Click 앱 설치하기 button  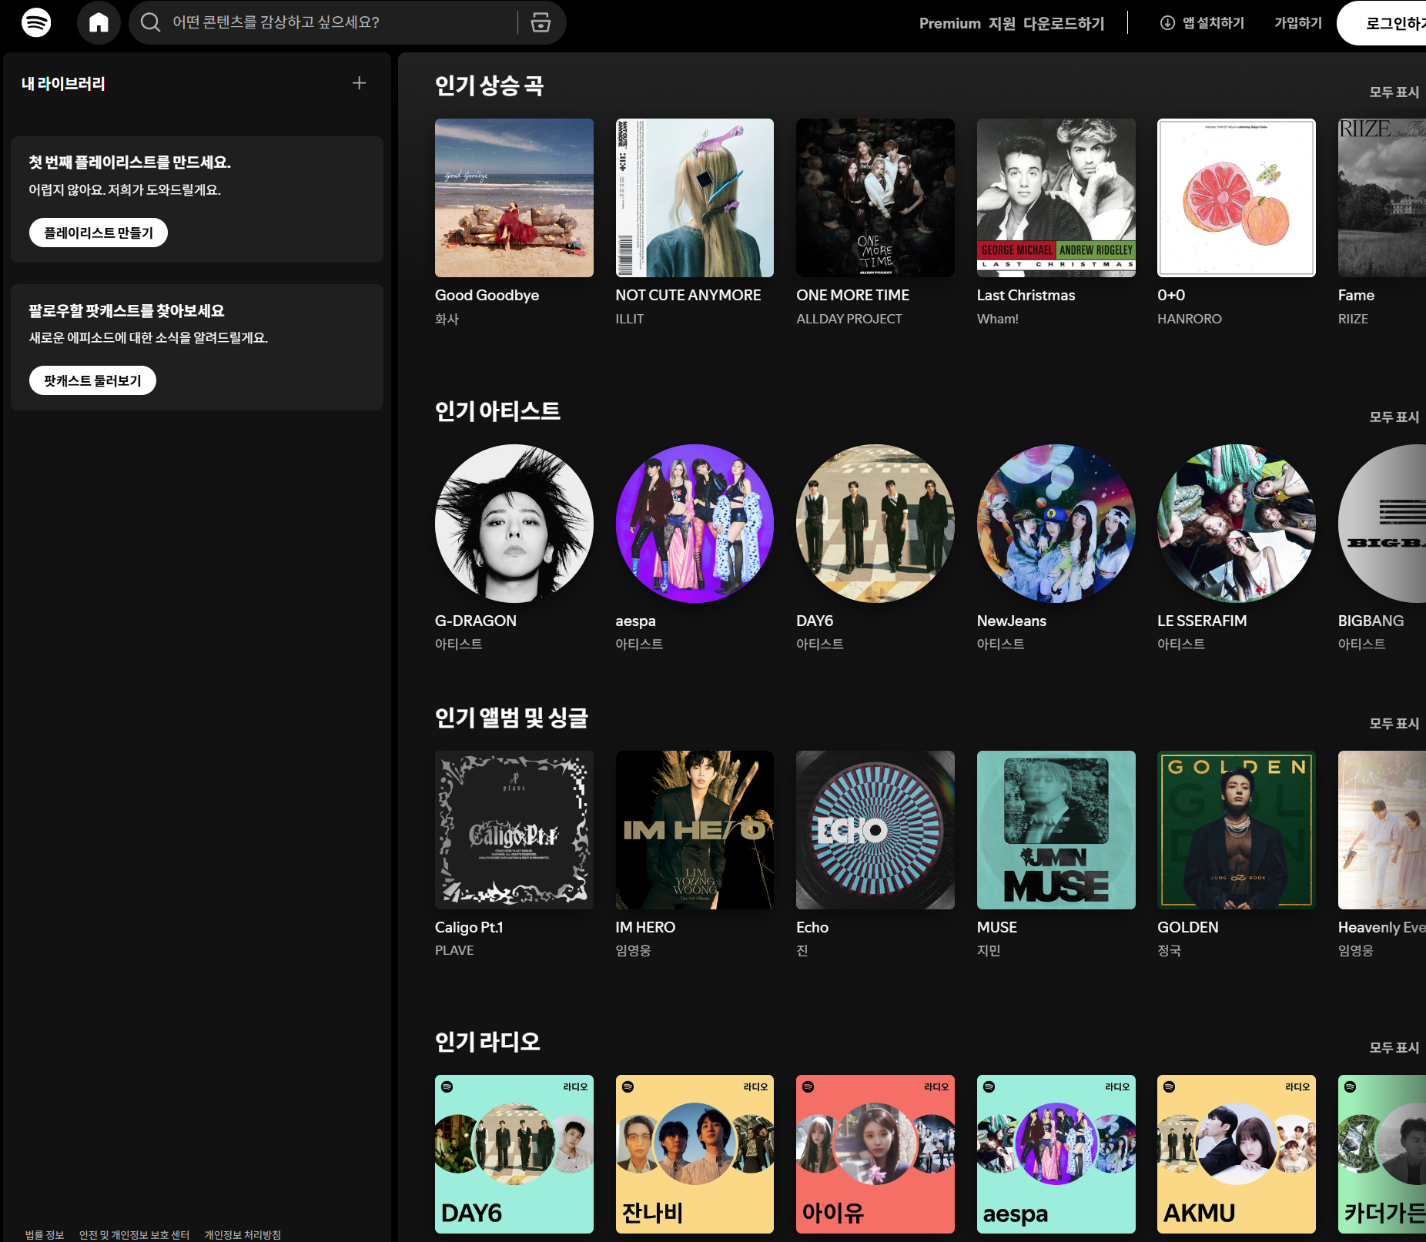1202,23
